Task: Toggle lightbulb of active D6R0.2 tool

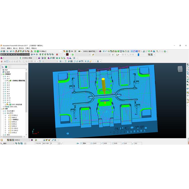Action: point(9,120)
